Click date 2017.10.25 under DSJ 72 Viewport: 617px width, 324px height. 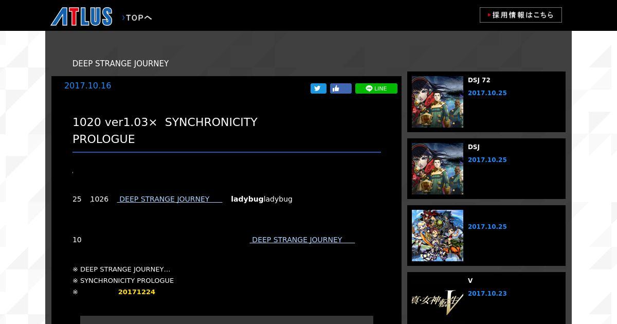[487, 93]
